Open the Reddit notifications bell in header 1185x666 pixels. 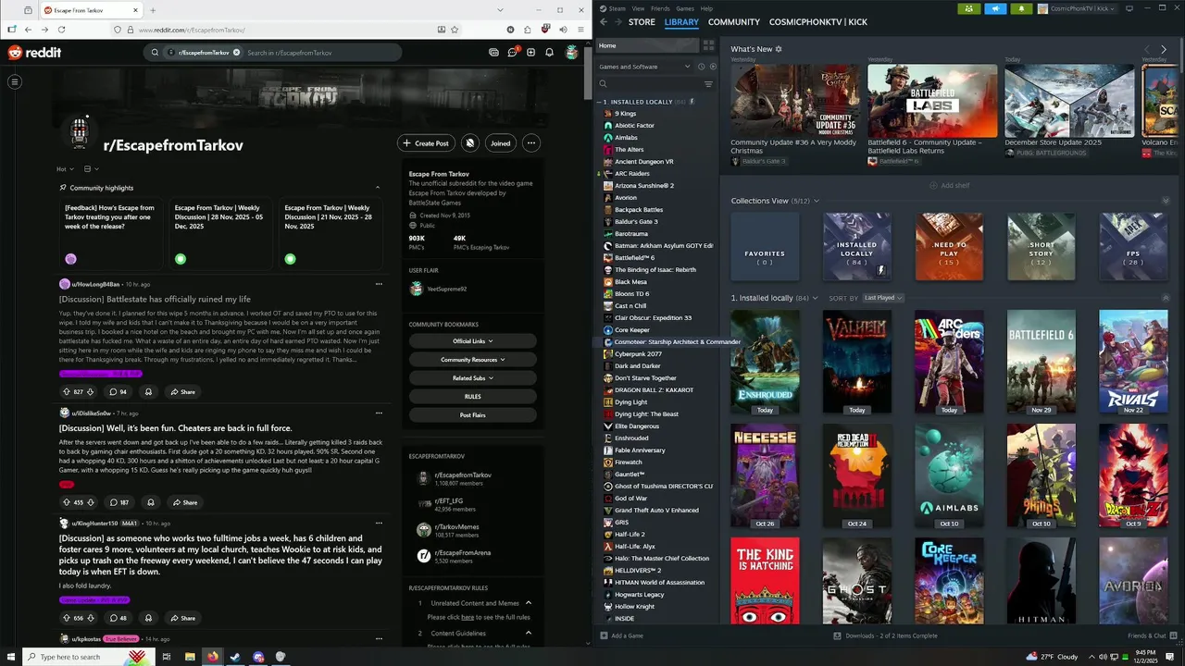[x=549, y=53]
